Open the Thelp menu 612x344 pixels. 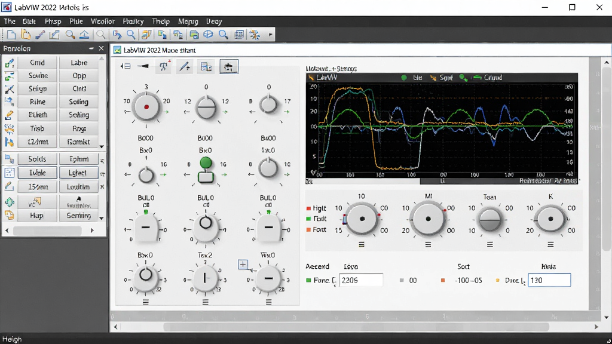coord(161,21)
